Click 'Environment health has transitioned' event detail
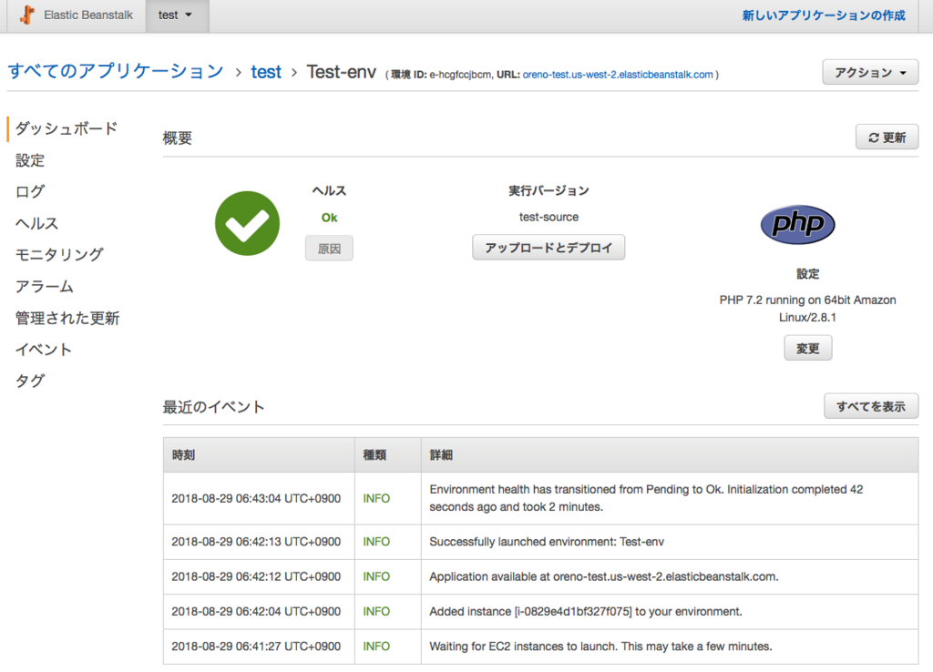The width and height of the screenshot is (933, 672). tap(646, 498)
